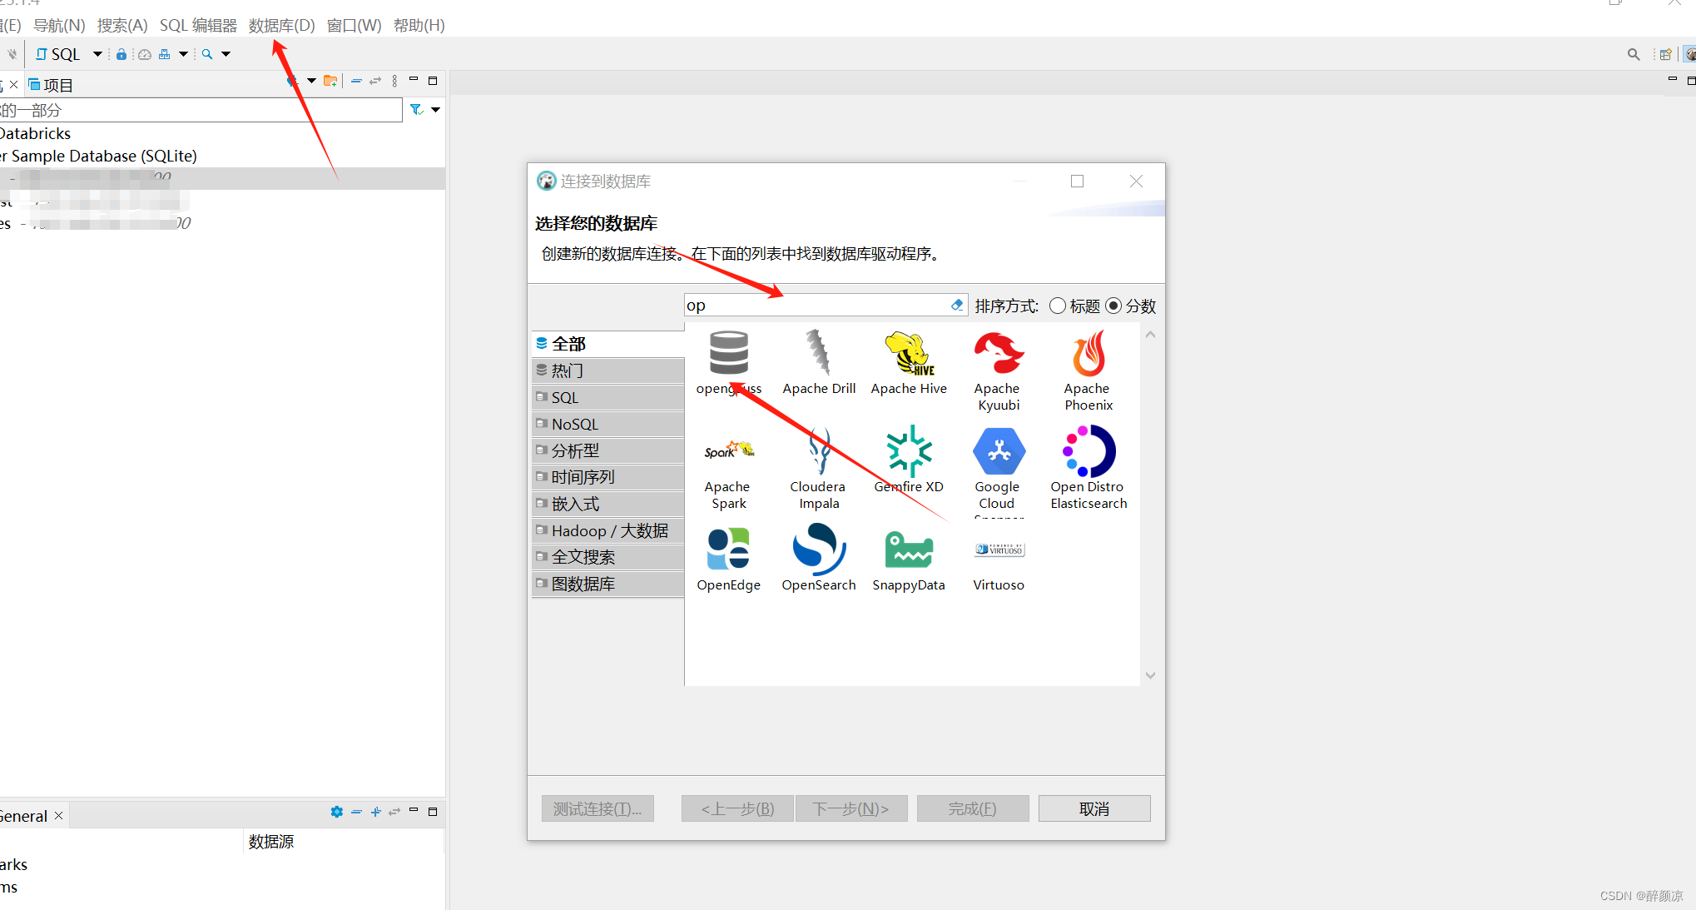
Task: Open the 数据库(D) menu
Action: tap(280, 25)
